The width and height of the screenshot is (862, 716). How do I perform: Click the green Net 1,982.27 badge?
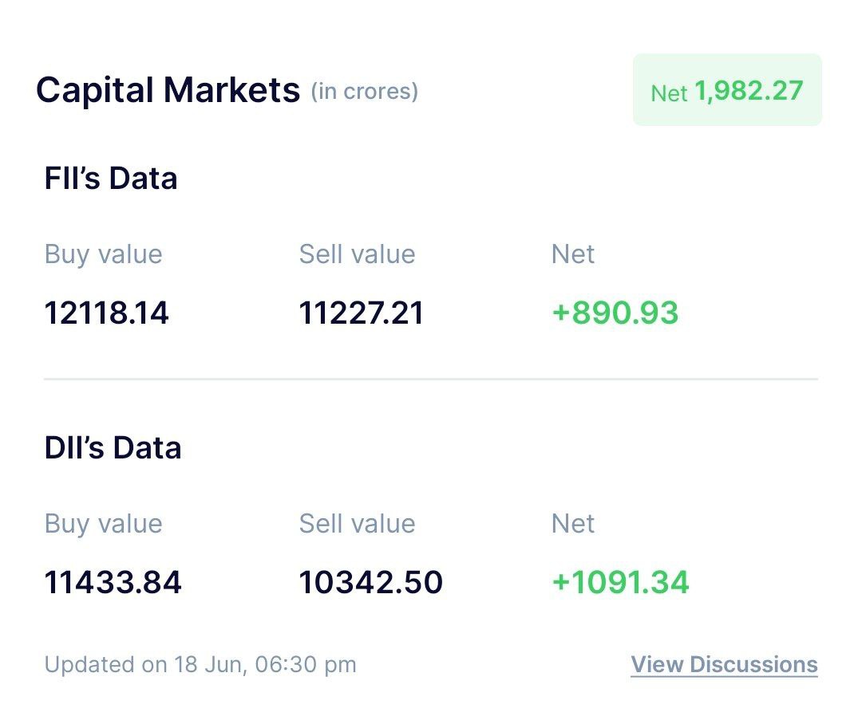tap(727, 90)
